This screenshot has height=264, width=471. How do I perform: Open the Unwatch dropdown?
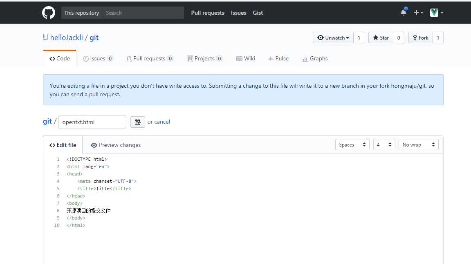(333, 38)
